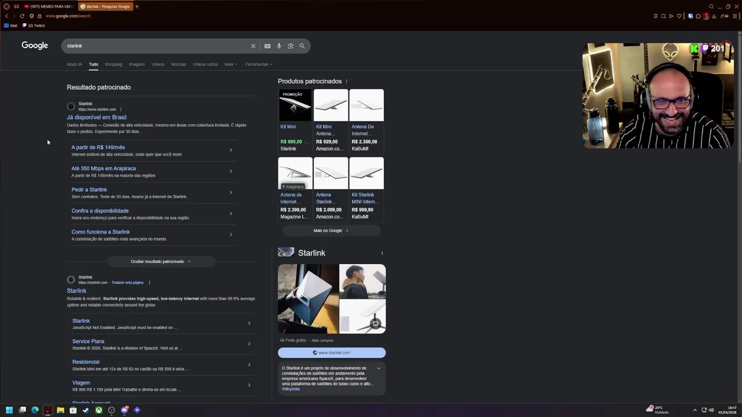Screen dimensions: 742x417
Task: Switch to the MEMES PARA UM browser tab
Action: coord(49,6)
